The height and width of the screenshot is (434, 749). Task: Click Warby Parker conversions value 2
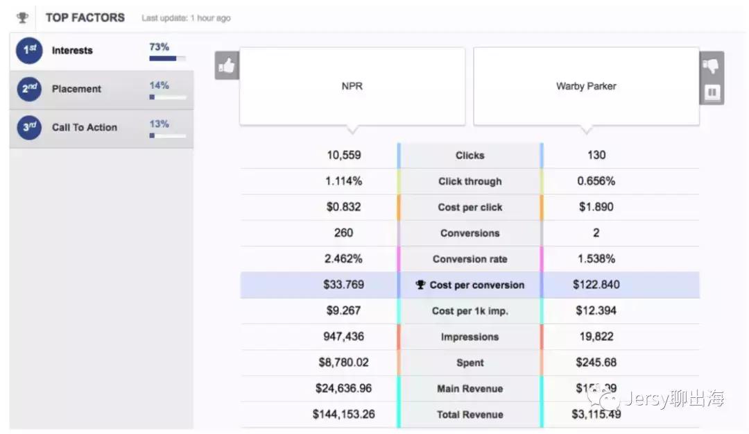coord(596,233)
